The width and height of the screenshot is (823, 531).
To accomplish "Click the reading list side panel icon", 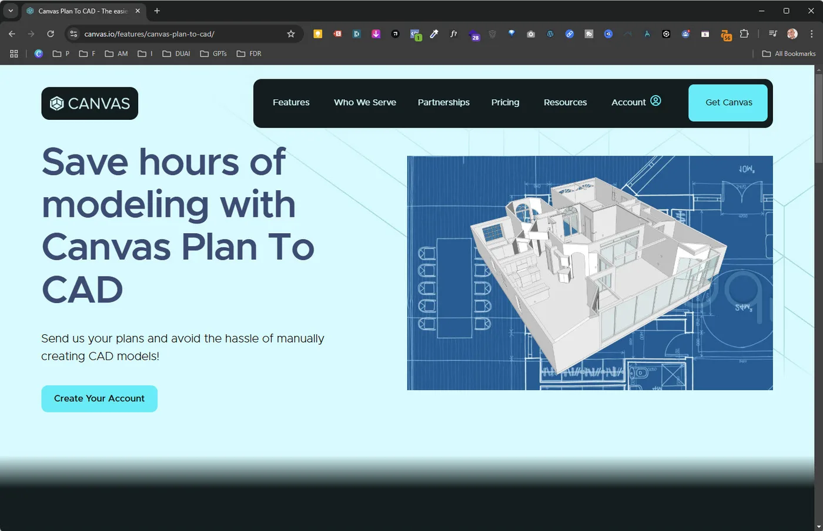I will pos(772,33).
